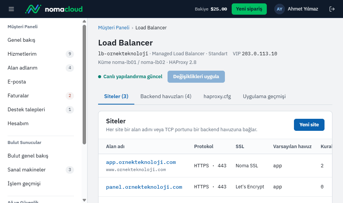The width and height of the screenshot is (343, 203).
Task: Click the sidebar scrollbar thumb
Action: 84,84
